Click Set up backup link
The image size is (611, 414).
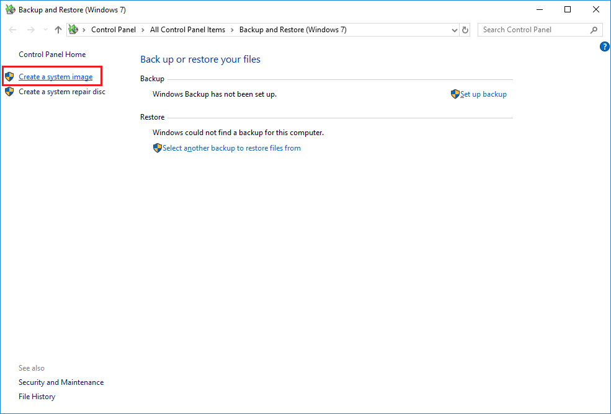click(483, 94)
